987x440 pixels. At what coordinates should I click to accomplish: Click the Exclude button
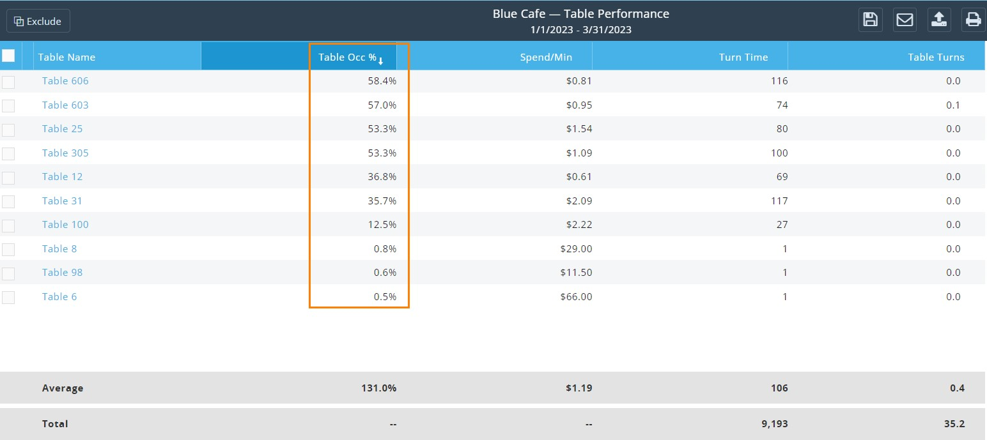[38, 21]
